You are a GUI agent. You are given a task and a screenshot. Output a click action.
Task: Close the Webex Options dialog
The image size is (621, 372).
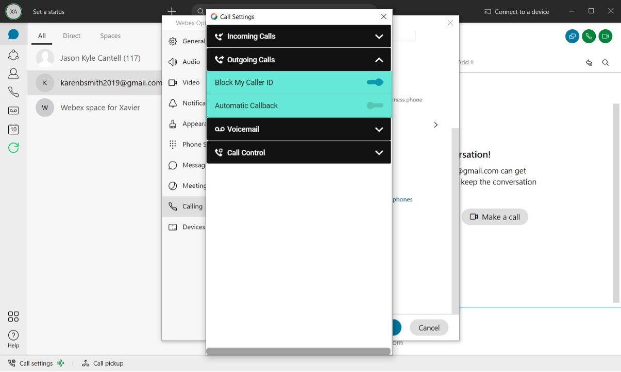point(450,23)
